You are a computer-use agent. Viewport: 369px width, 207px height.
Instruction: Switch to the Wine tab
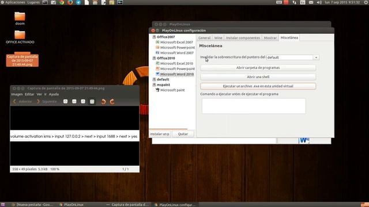(x=218, y=38)
